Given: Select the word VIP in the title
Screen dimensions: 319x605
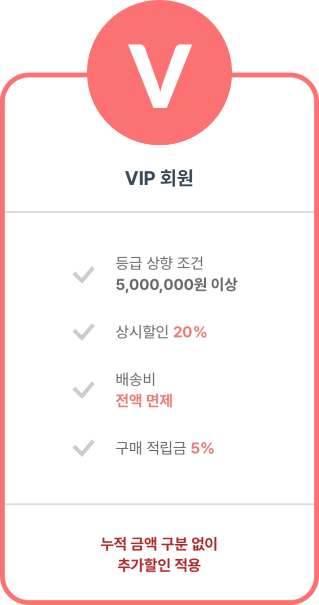Looking at the screenshot, I should click(140, 178).
